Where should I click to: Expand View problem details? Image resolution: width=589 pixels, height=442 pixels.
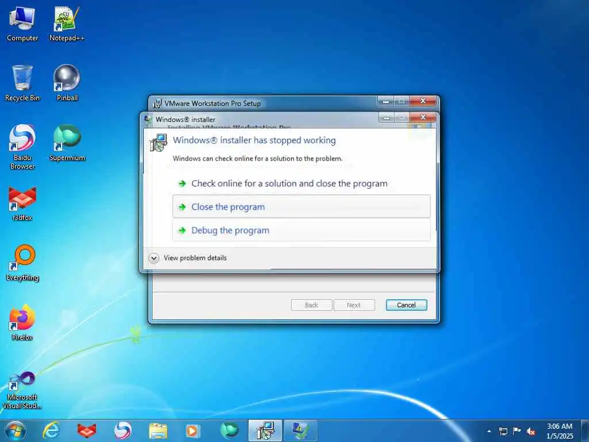point(188,258)
